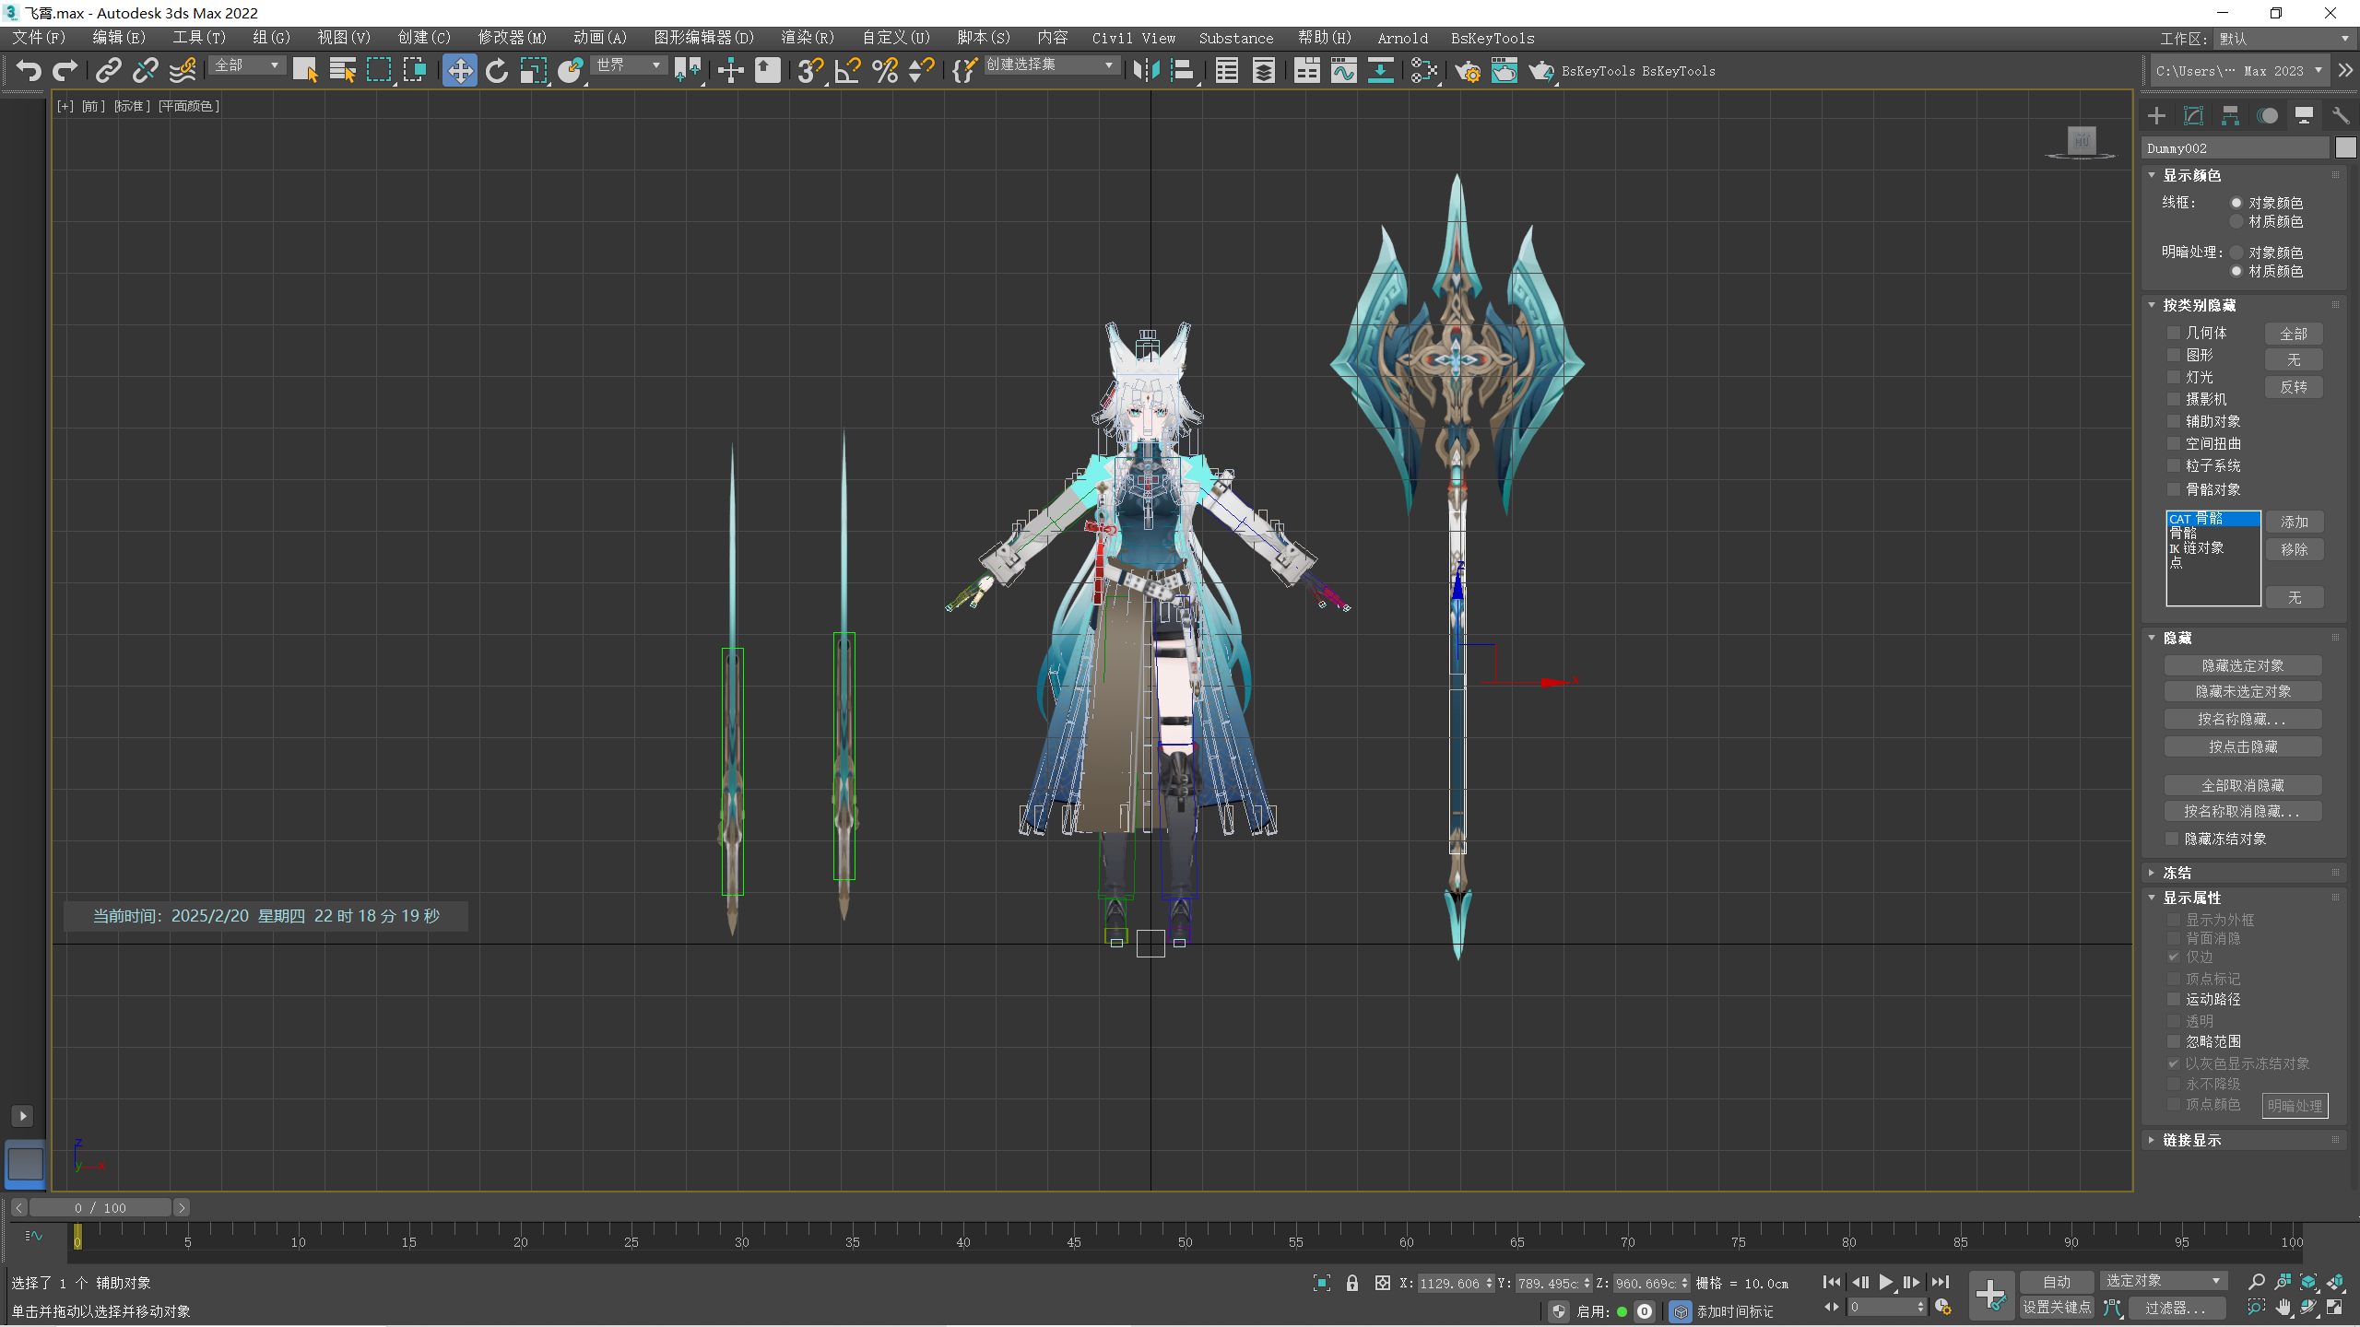Click the Dummy002 object name field
This screenshot has height=1327, width=2360.
[2236, 147]
